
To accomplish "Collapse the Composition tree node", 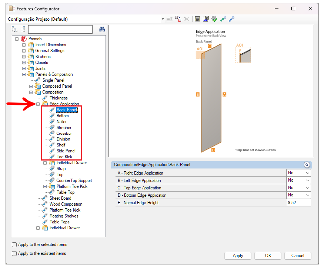I will click(x=31, y=92).
